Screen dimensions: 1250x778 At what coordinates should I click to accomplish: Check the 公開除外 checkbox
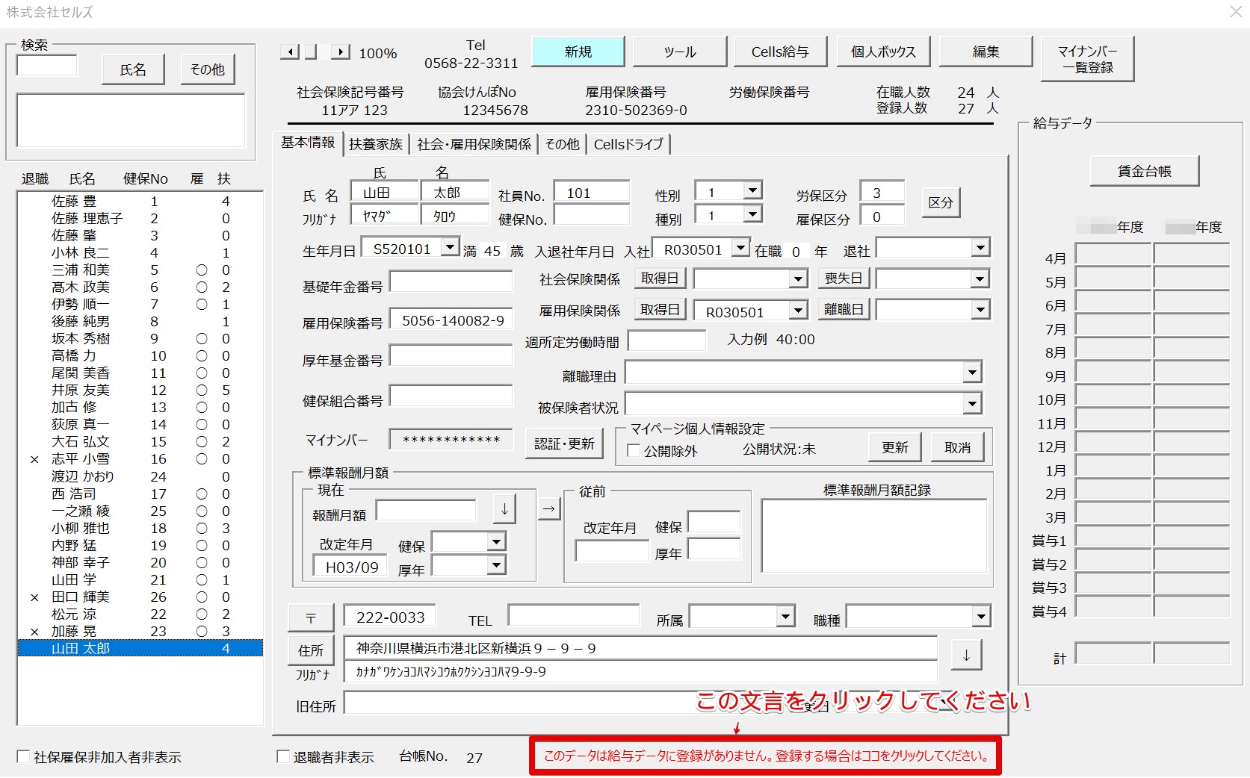pyautogui.click(x=634, y=450)
